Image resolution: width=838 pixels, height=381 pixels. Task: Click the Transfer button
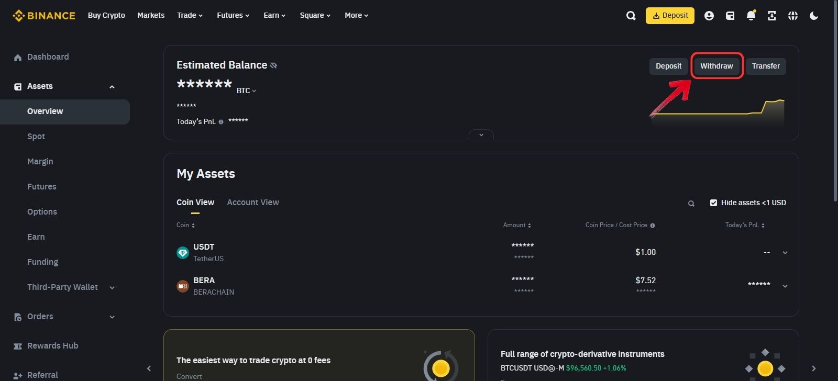[766, 66]
